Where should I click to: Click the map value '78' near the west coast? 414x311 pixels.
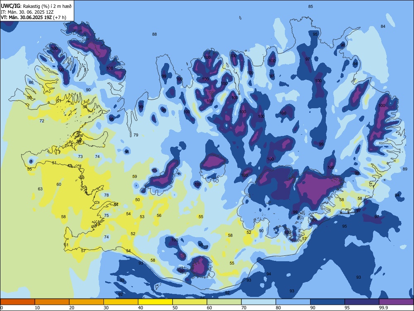106,195
